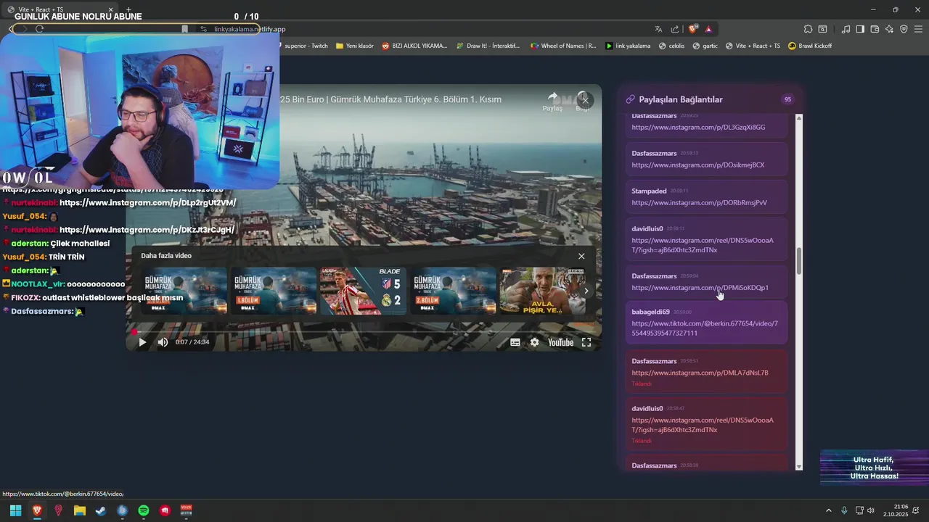Open clicked Instagram link DMLA7dNsL78
The image size is (929, 522).
pos(700,373)
